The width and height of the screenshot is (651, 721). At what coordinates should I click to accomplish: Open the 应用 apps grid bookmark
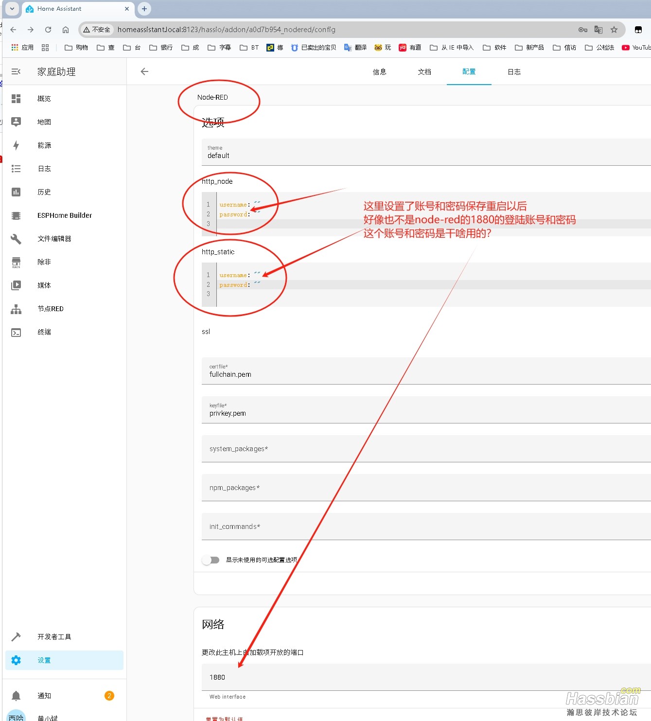pos(22,47)
